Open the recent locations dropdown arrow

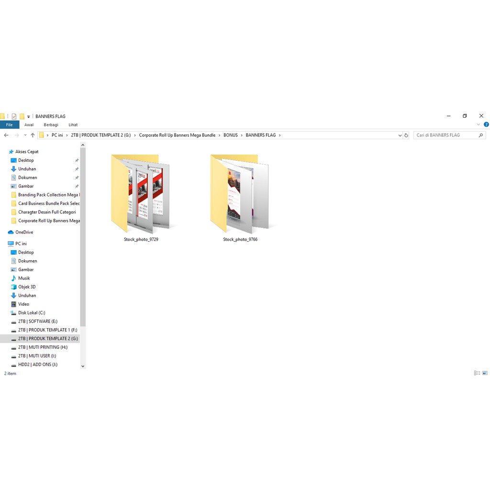(25, 135)
